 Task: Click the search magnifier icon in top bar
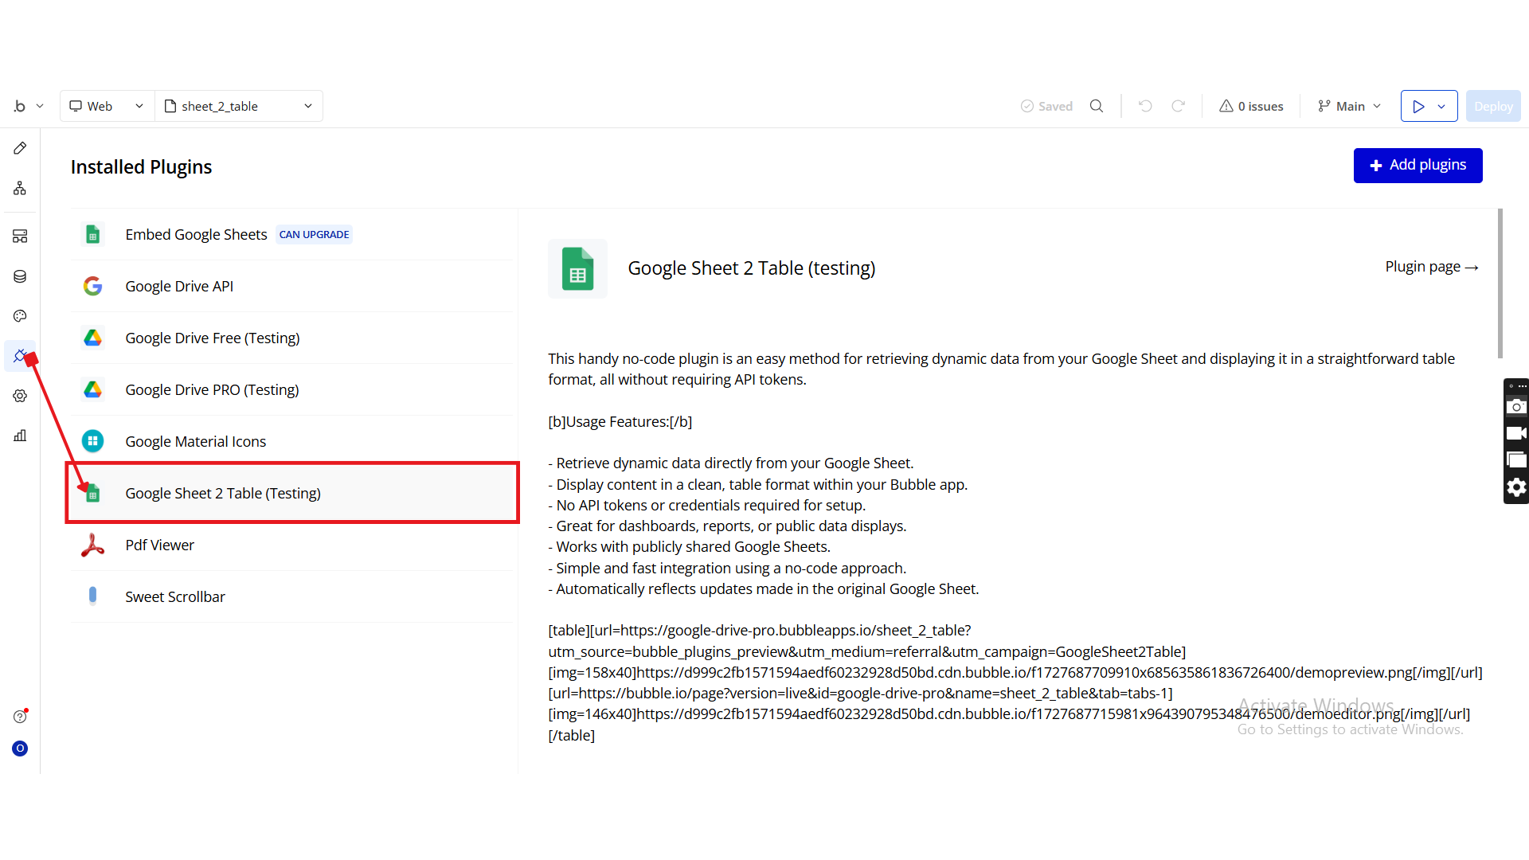point(1097,106)
